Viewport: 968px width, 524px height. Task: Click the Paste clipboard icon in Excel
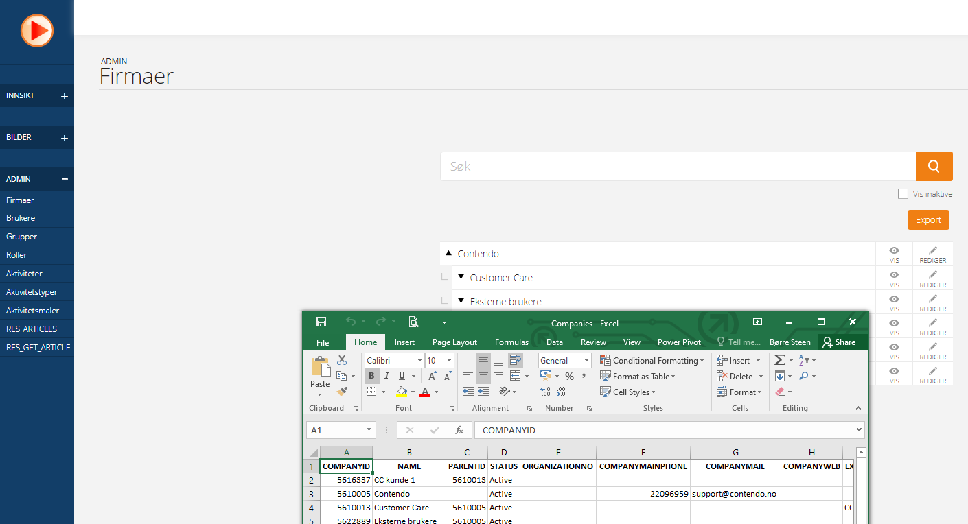pos(320,367)
